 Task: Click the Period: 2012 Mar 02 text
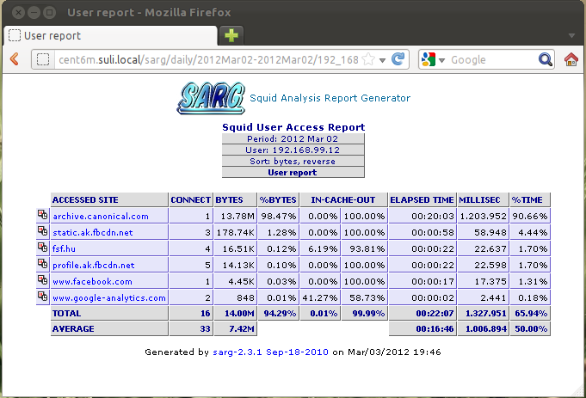(293, 139)
